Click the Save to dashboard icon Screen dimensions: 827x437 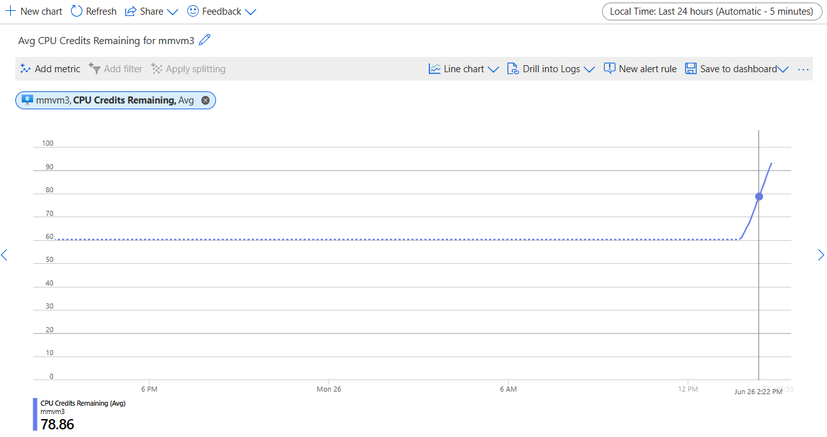click(691, 68)
